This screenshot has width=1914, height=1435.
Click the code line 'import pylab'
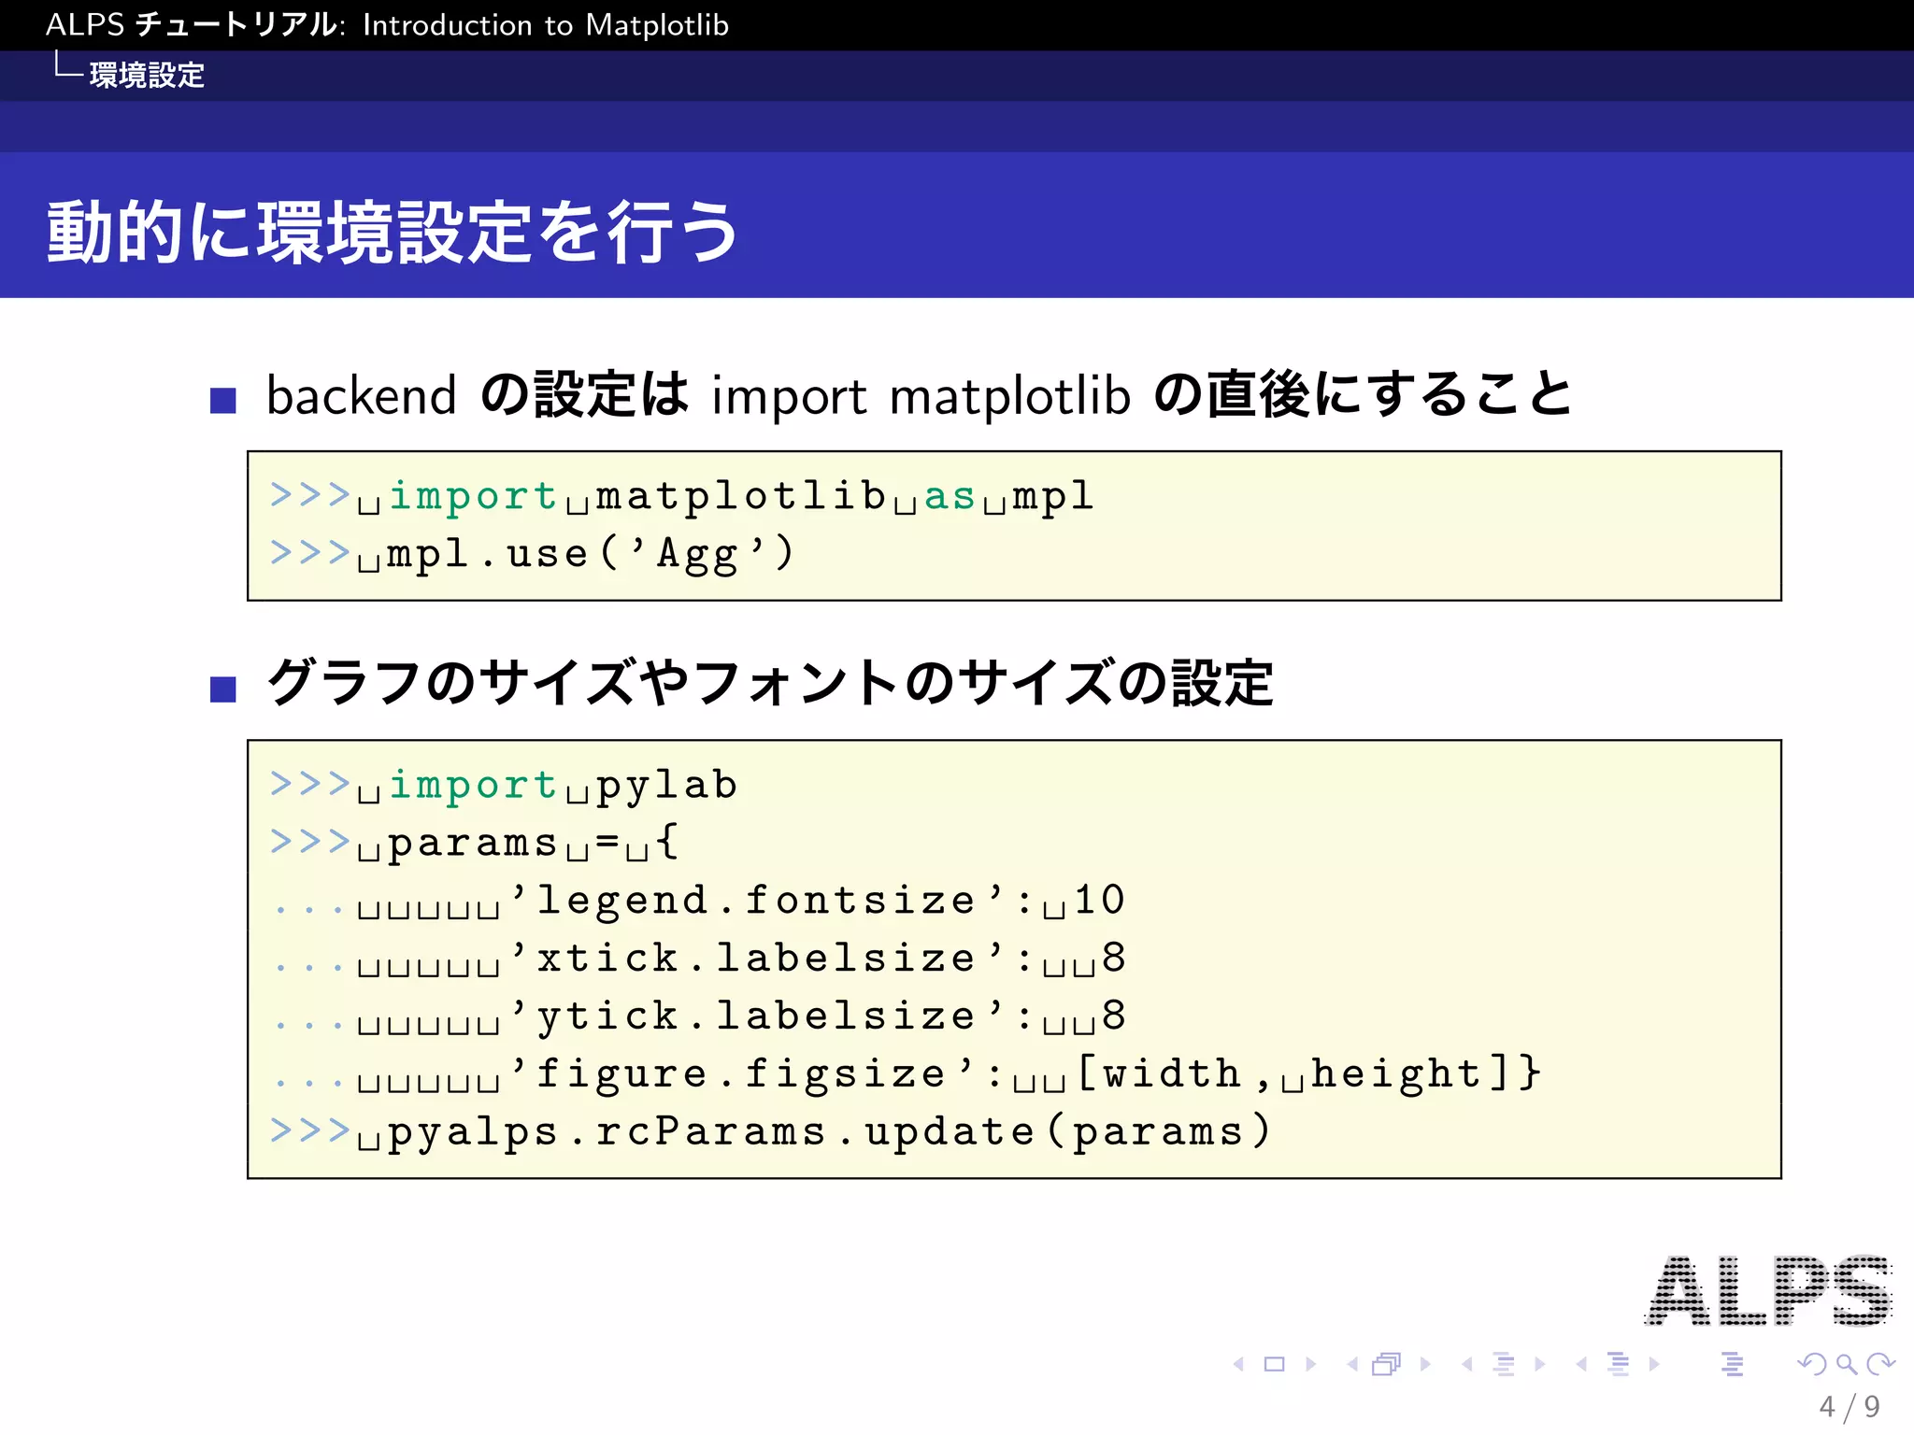[x=504, y=785]
